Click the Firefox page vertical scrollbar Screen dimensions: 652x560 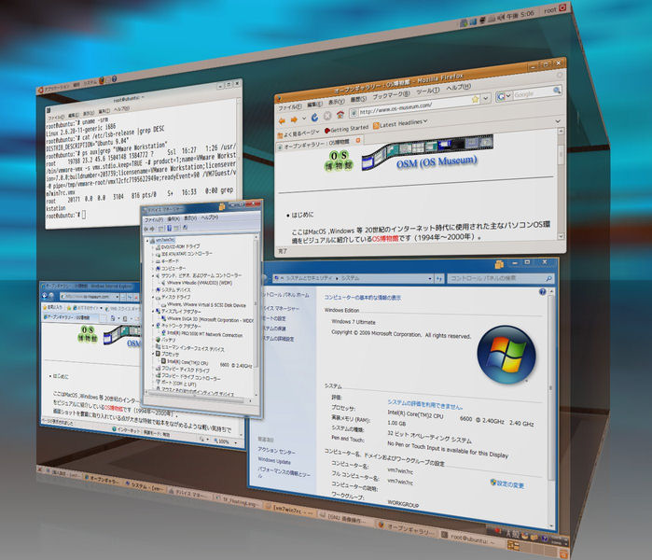coord(561,183)
